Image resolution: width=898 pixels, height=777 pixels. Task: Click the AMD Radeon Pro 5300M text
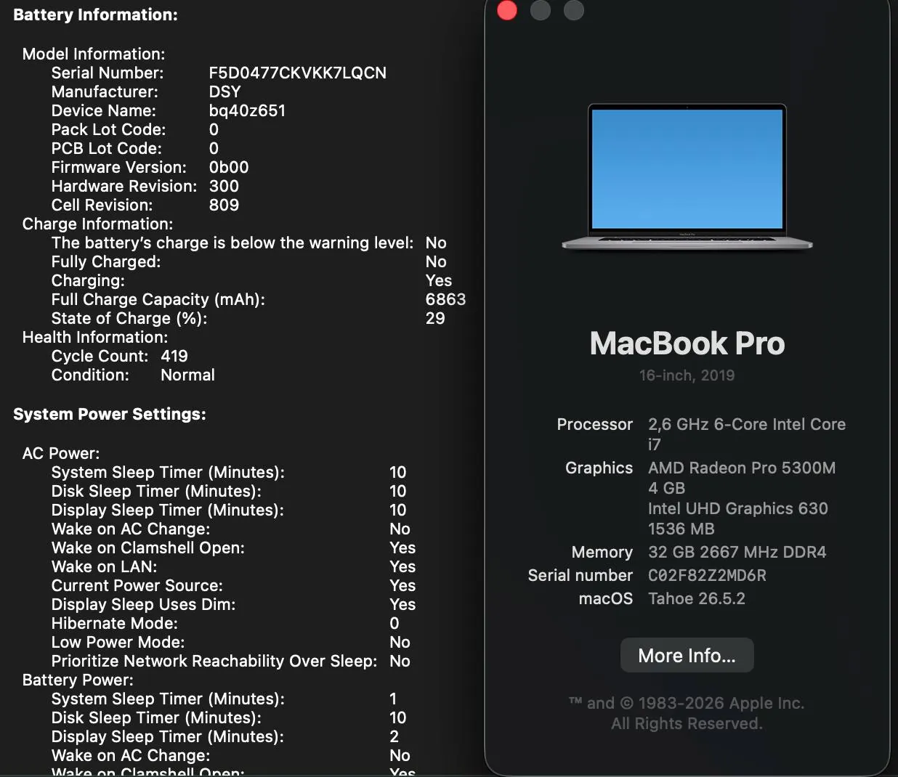[x=742, y=468]
